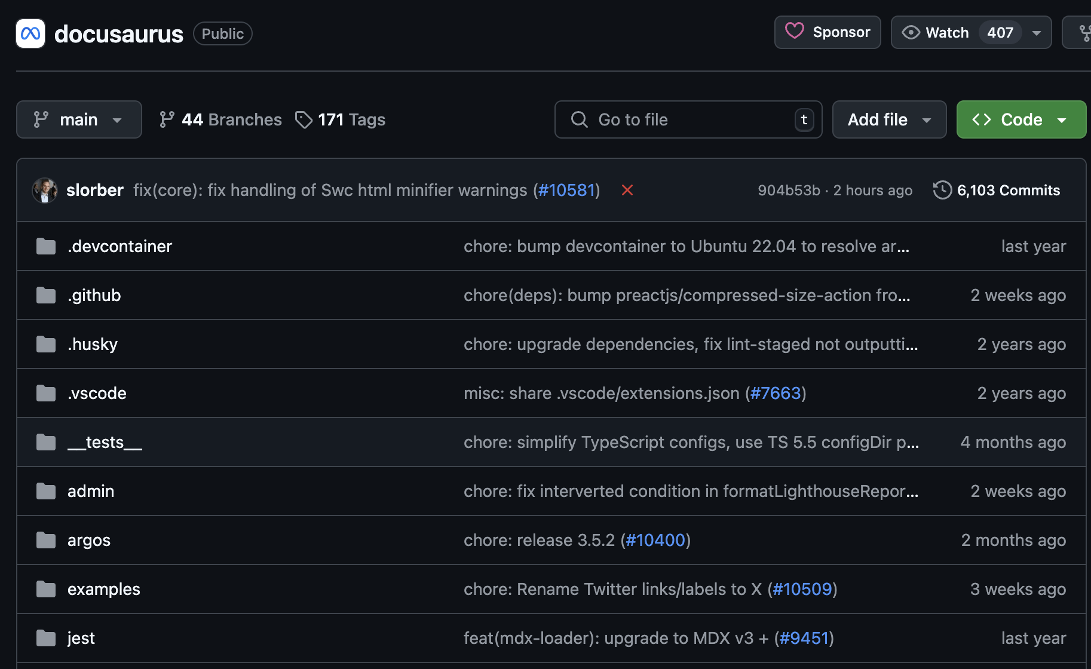Open the 171 Tags link
Image resolution: width=1091 pixels, height=669 pixels.
click(x=341, y=119)
